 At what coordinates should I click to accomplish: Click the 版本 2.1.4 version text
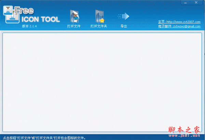coord(29,26)
